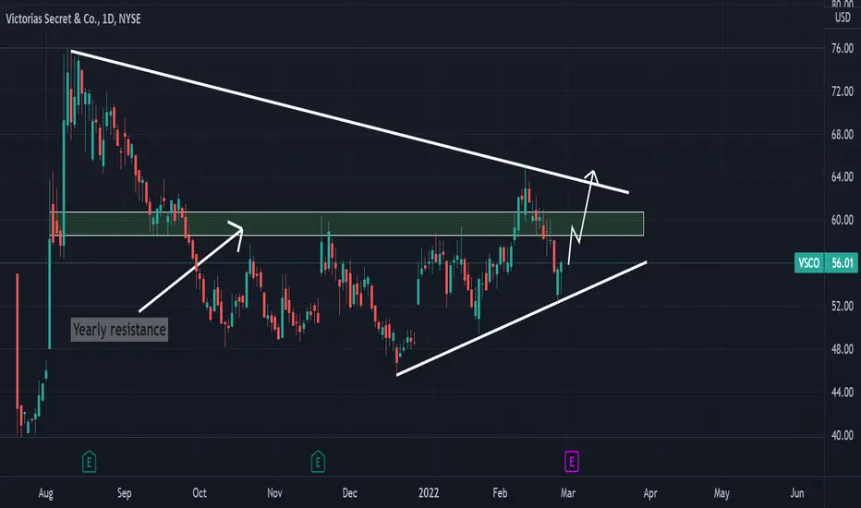Screen dimensions: 861x508
Task: Click the 2022 label on time axis
Action: pyautogui.click(x=429, y=493)
